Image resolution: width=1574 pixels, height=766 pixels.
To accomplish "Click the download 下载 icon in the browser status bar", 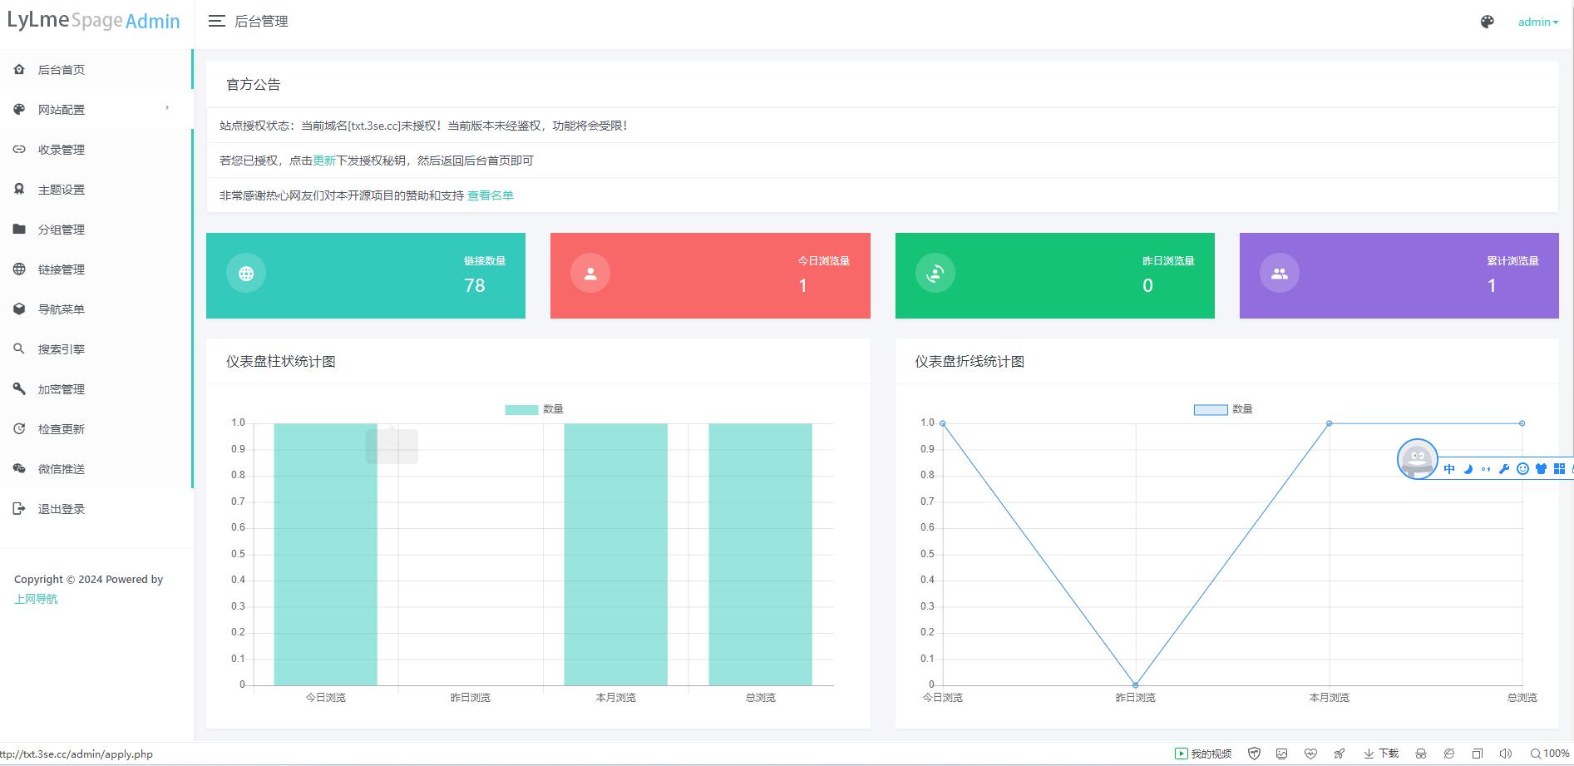I will 1380,754.
